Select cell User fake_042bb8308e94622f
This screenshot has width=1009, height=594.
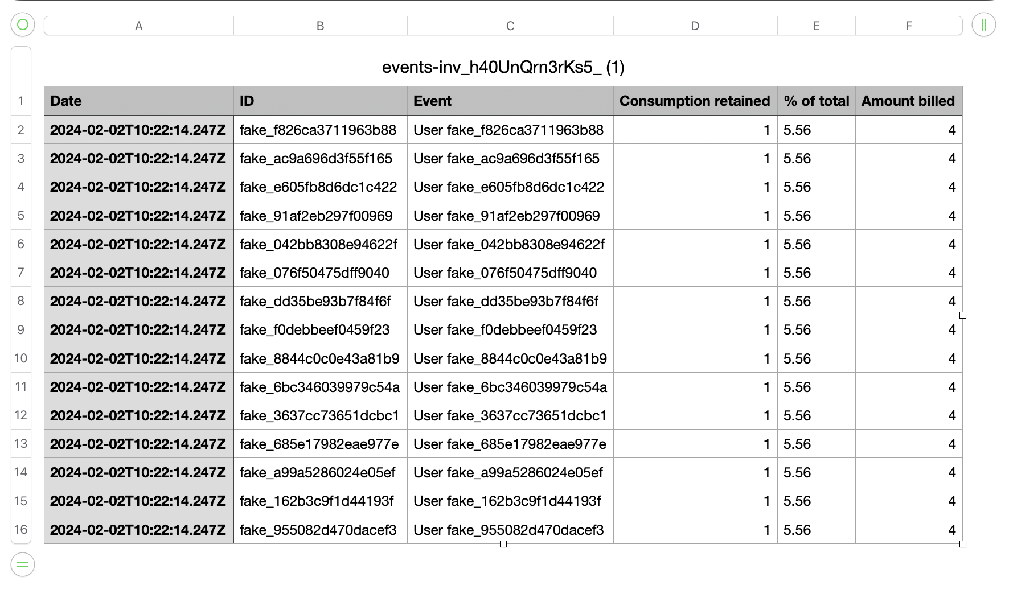510,244
